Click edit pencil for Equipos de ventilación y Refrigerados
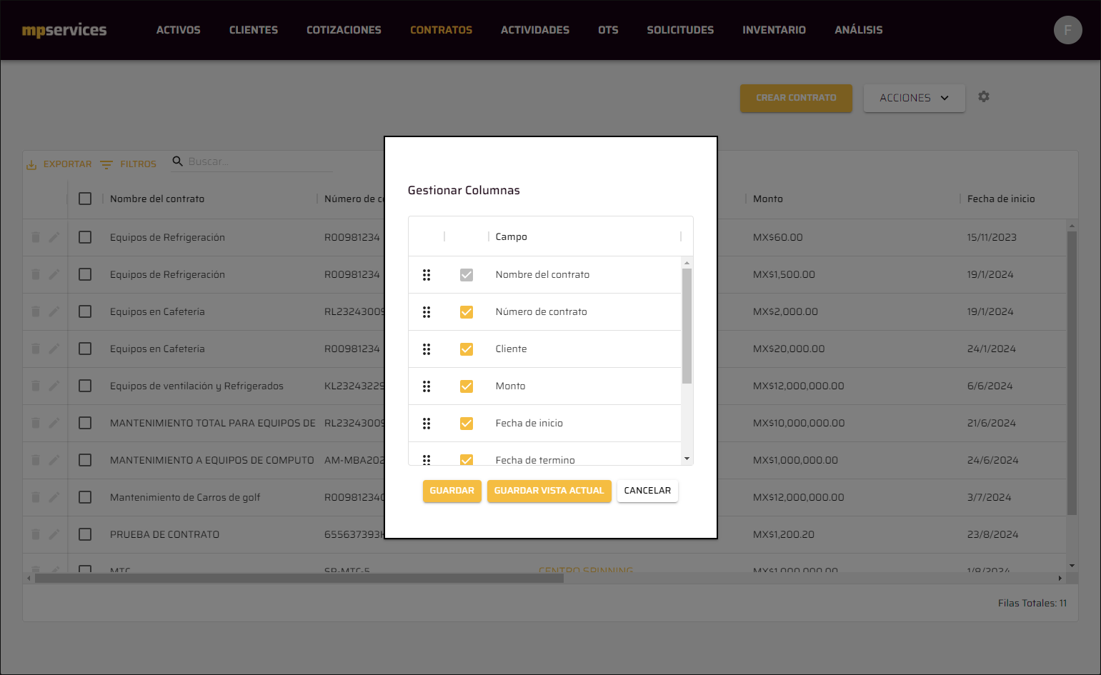Image resolution: width=1101 pixels, height=675 pixels. 54,386
